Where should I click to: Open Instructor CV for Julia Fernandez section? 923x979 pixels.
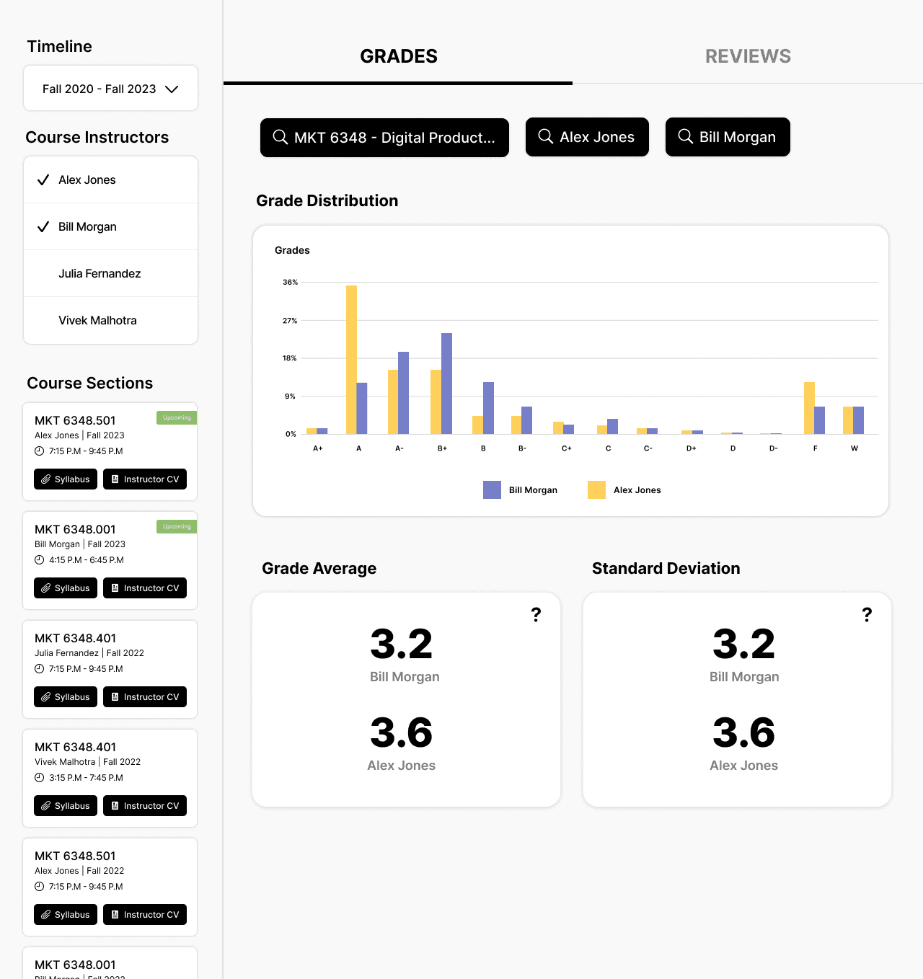pos(145,697)
